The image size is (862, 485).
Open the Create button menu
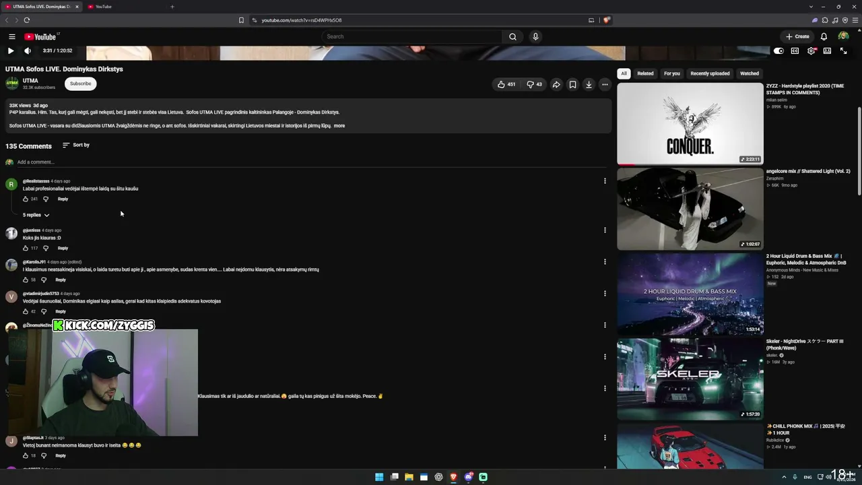coord(797,36)
